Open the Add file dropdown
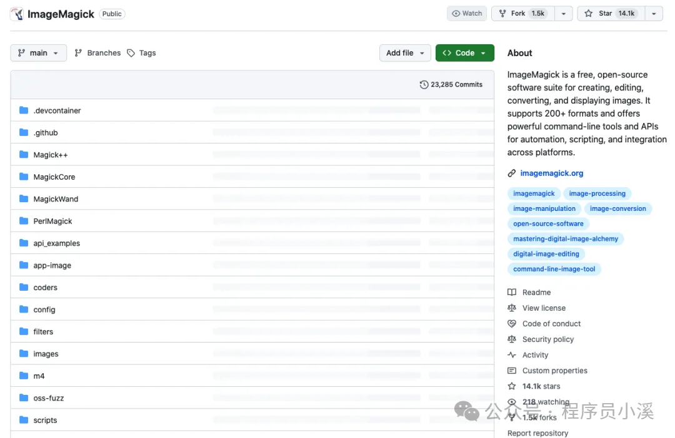675x438 pixels. (x=405, y=53)
